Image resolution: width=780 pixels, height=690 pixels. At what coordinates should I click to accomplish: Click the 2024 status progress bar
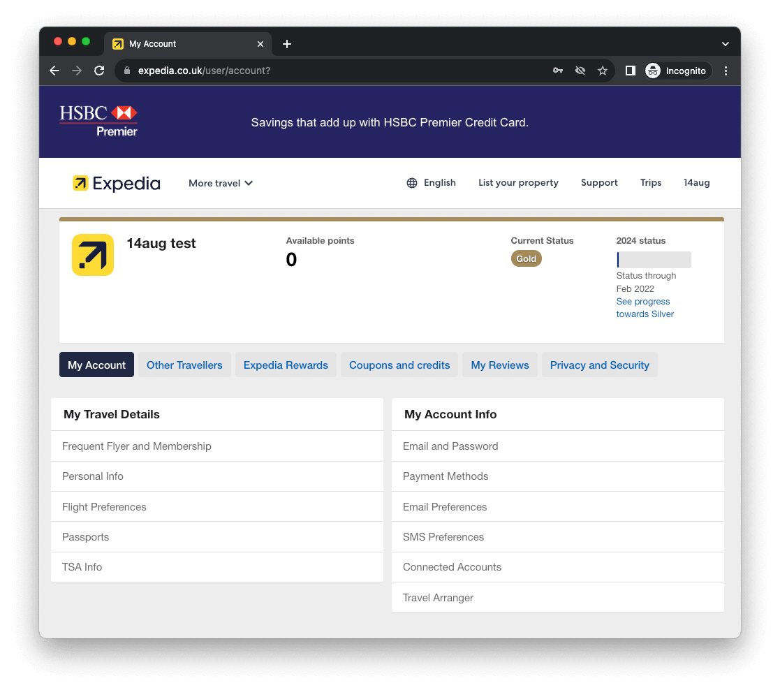(654, 260)
